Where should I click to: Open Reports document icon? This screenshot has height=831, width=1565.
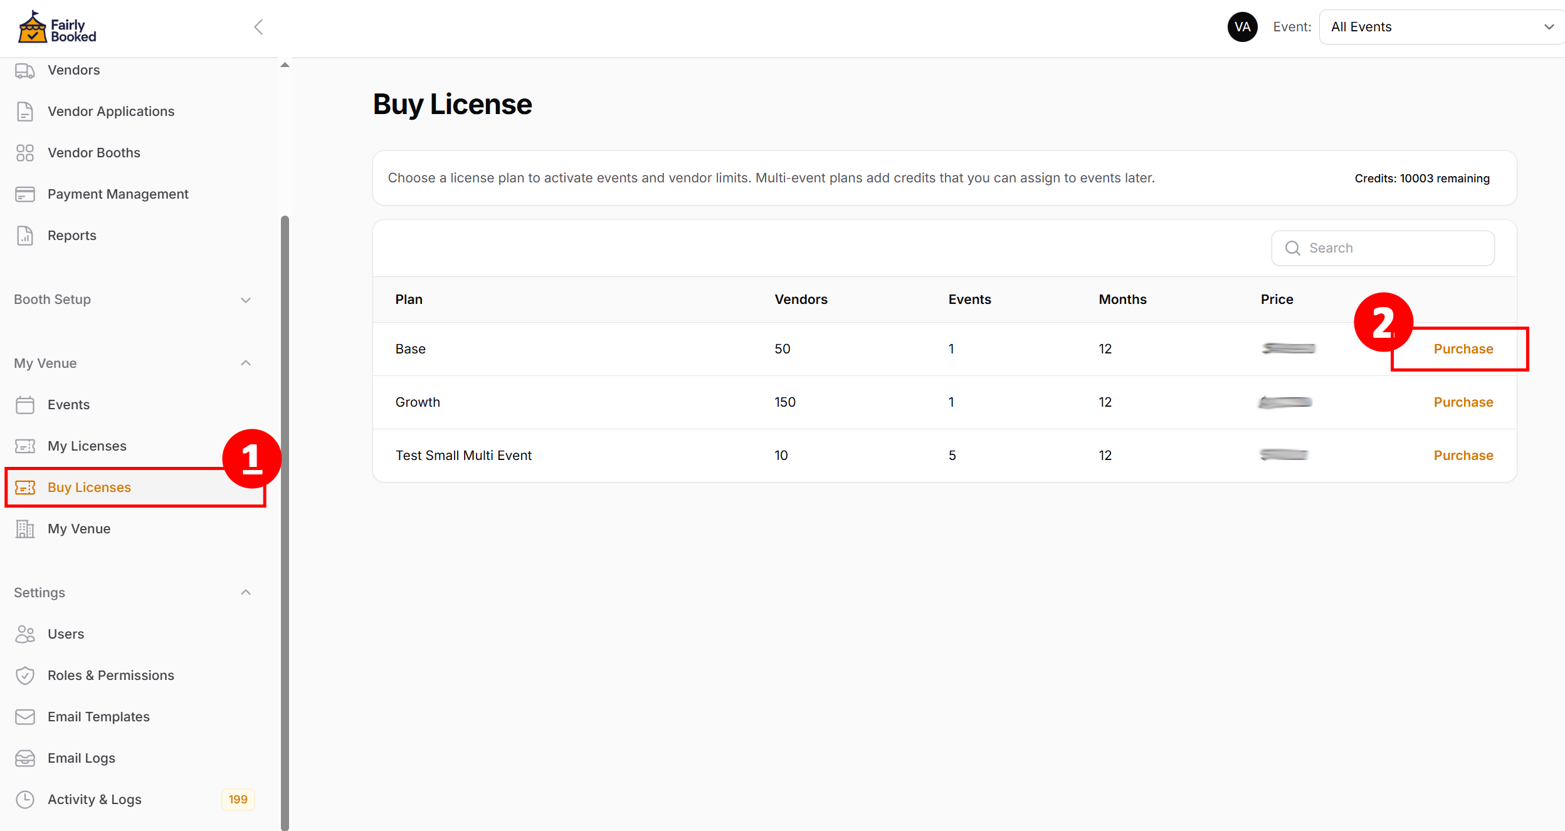pyautogui.click(x=25, y=236)
